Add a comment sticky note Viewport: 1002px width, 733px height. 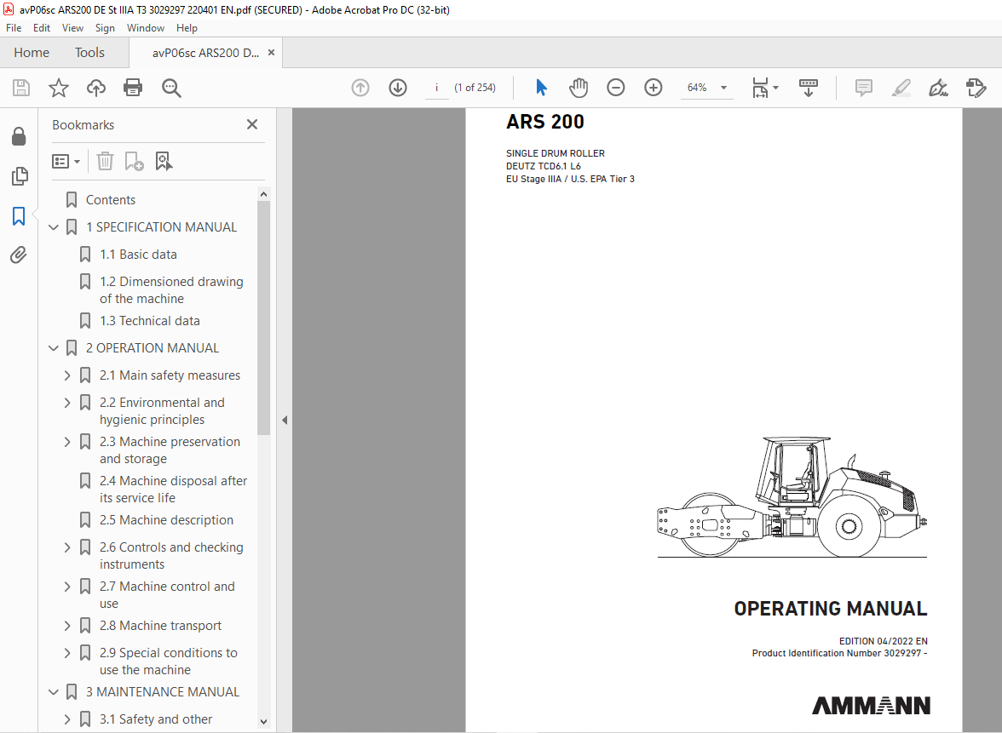point(863,88)
